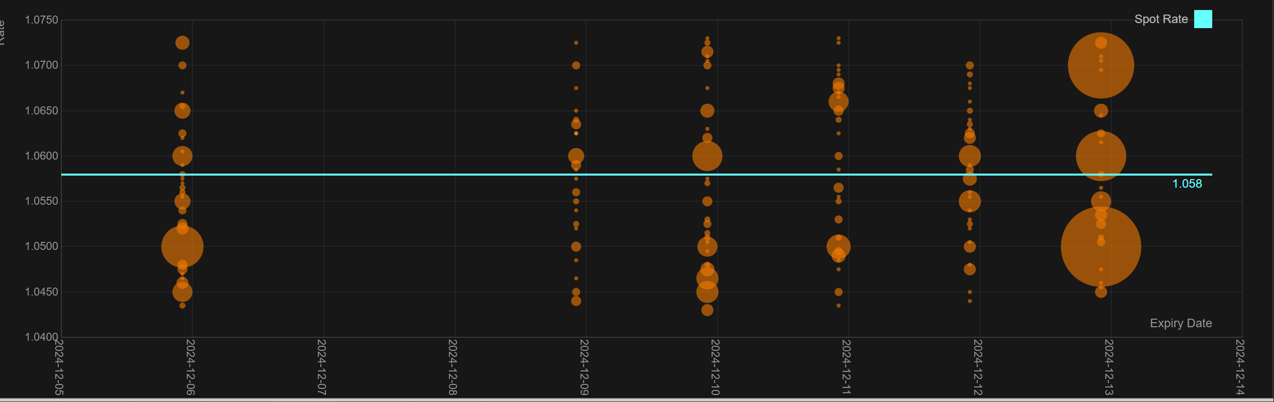
Task: Click the 2024-12-07 x-axis date label
Action: pos(322,367)
